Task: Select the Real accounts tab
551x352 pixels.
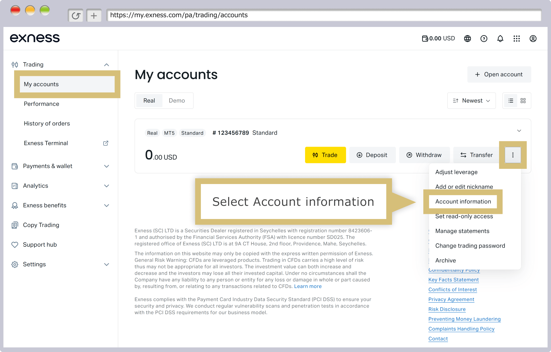Action: (x=149, y=101)
